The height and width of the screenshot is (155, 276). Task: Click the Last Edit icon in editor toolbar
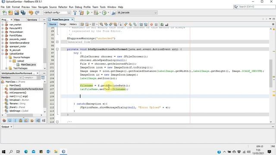tap(82, 25)
